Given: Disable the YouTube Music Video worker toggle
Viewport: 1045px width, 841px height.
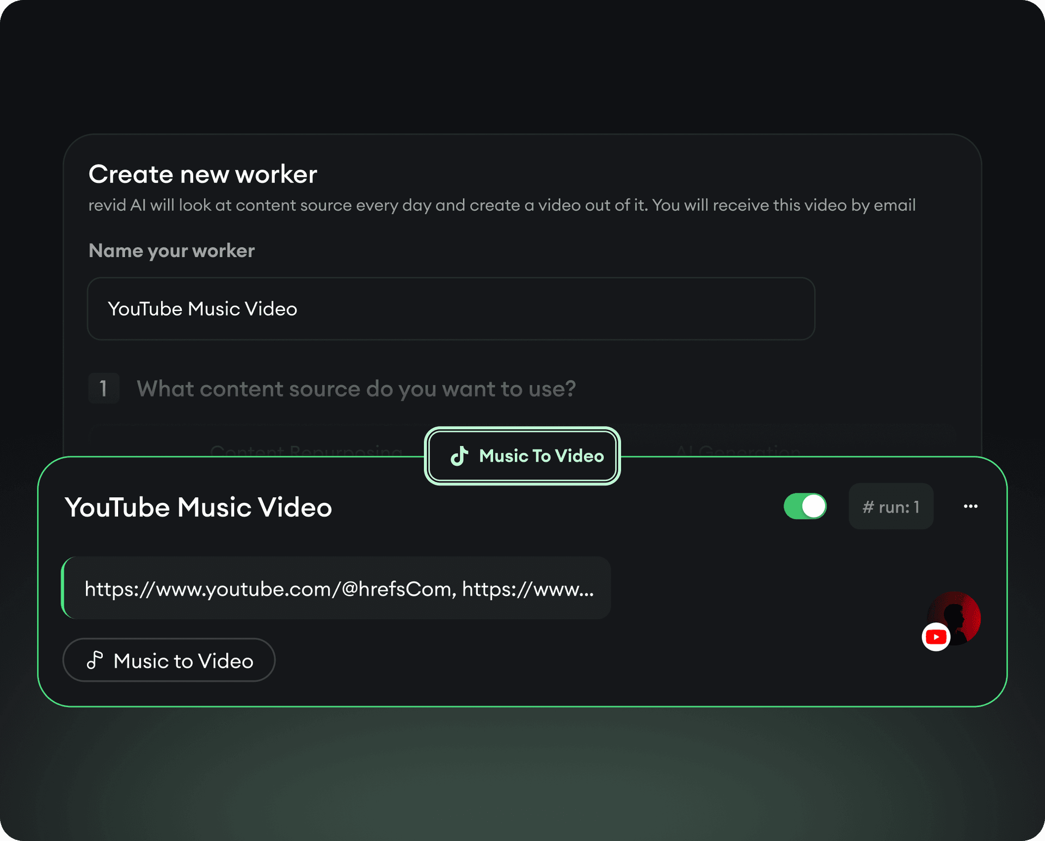Looking at the screenshot, I should tap(805, 507).
